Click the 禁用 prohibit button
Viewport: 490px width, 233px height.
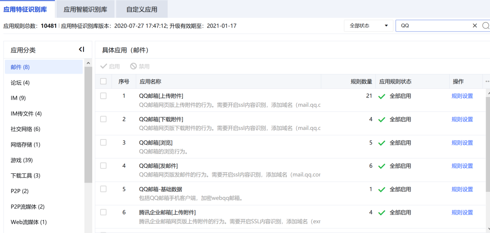[x=140, y=66]
